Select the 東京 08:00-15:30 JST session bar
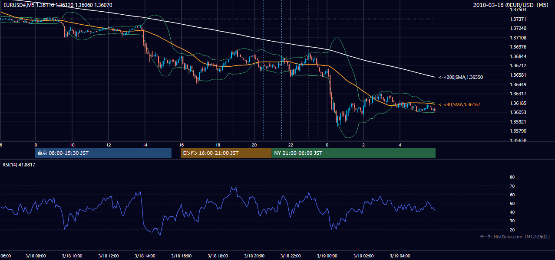 tap(103, 153)
